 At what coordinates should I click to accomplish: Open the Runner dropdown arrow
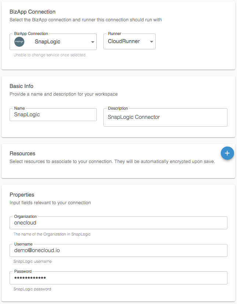152,42
